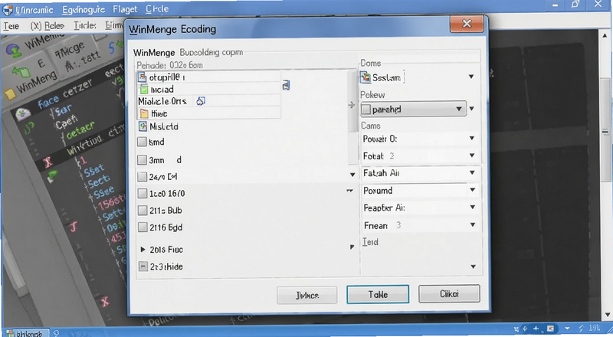Open the 'Sslam' dropdown arrow
The width and height of the screenshot is (613, 337).
471,77
